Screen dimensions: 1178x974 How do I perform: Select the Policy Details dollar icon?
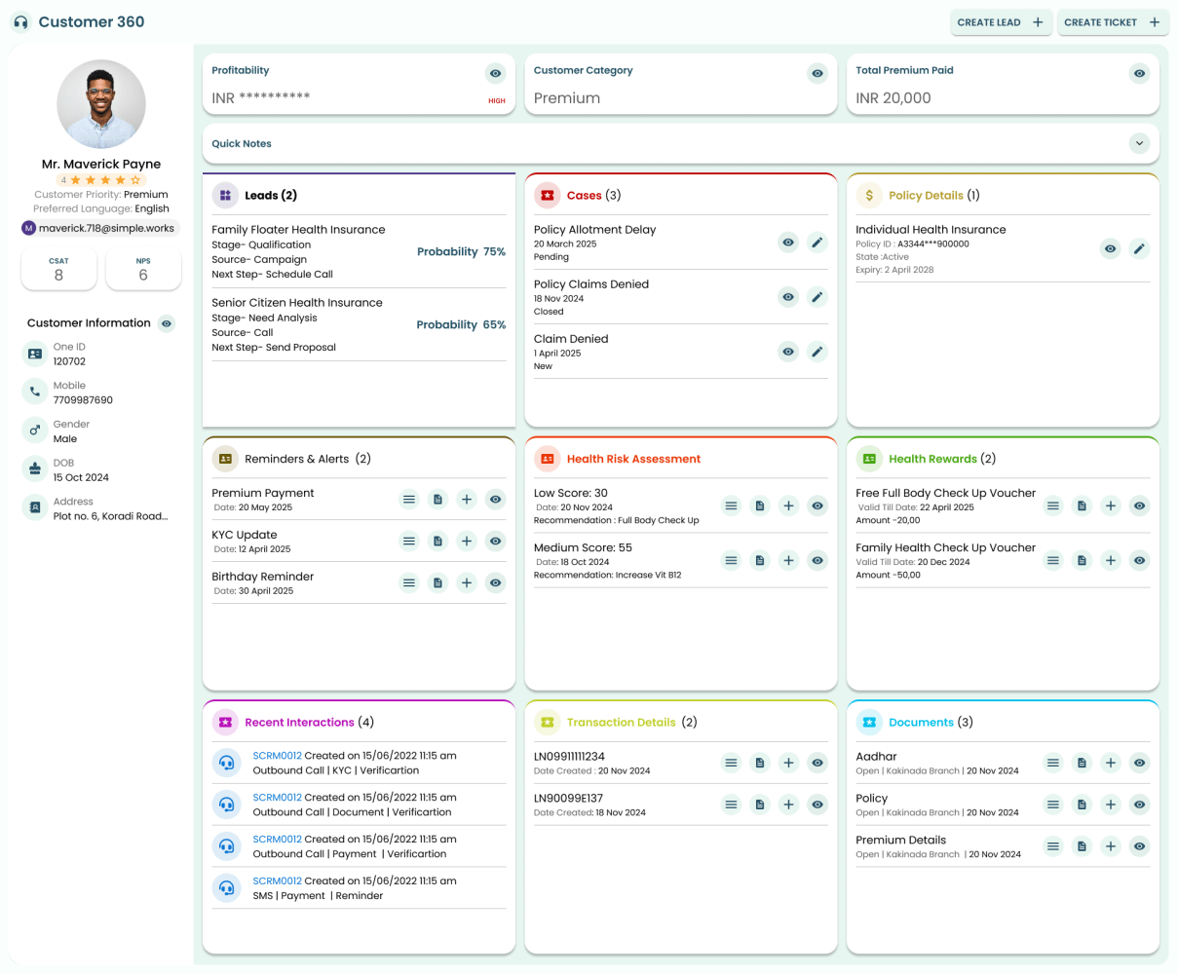(869, 195)
